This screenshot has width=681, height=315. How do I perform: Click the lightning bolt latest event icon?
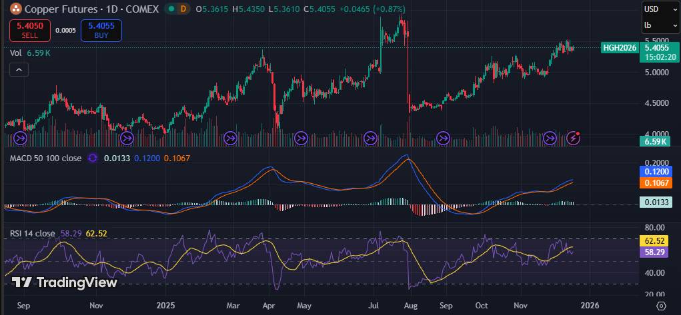click(x=574, y=138)
